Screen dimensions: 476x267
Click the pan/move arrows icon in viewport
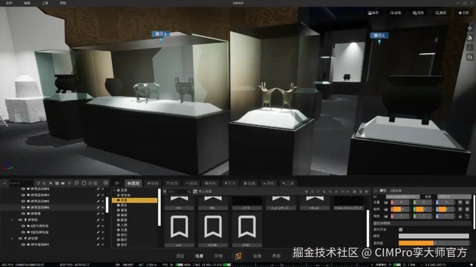pyautogui.click(x=470, y=28)
